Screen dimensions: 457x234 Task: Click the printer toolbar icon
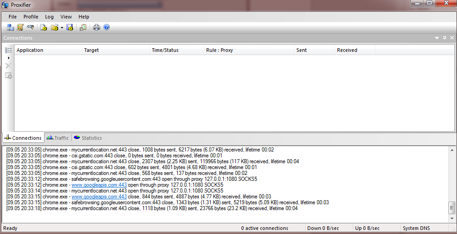point(97,28)
